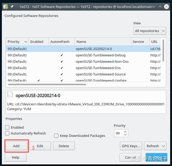Close the YaST2 window
The height and width of the screenshot is (166, 172).
(166, 7)
